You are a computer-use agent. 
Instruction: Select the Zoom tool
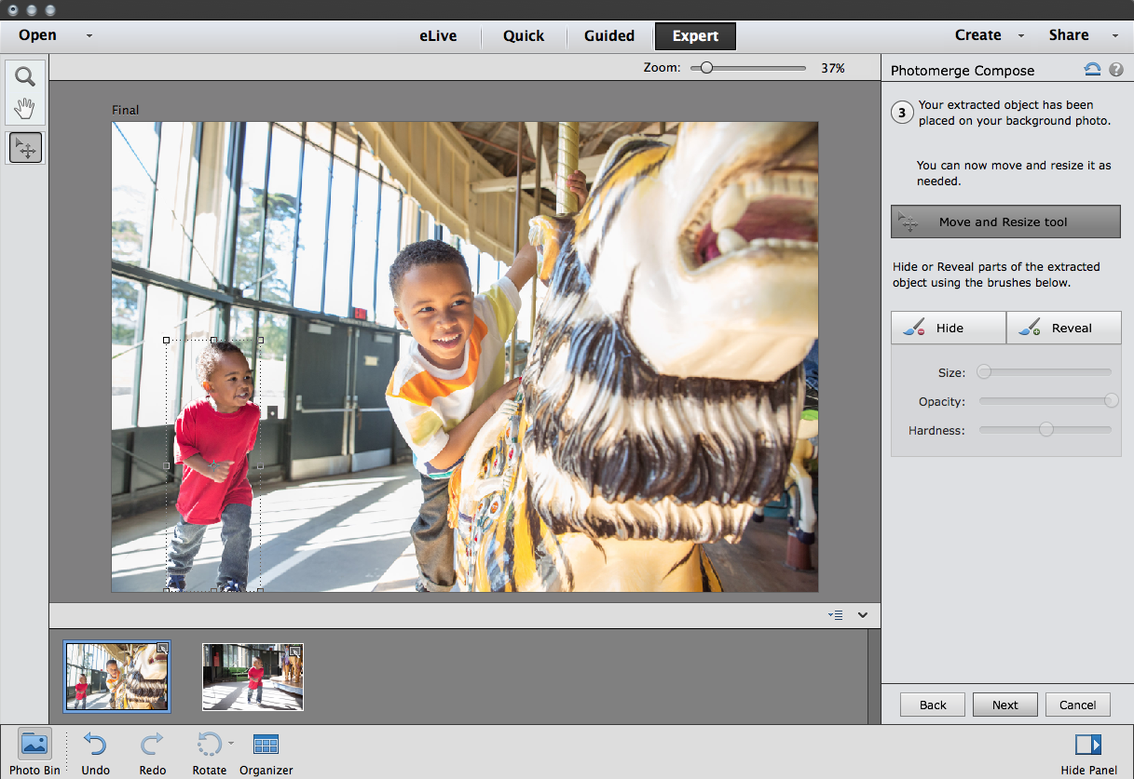[24, 76]
